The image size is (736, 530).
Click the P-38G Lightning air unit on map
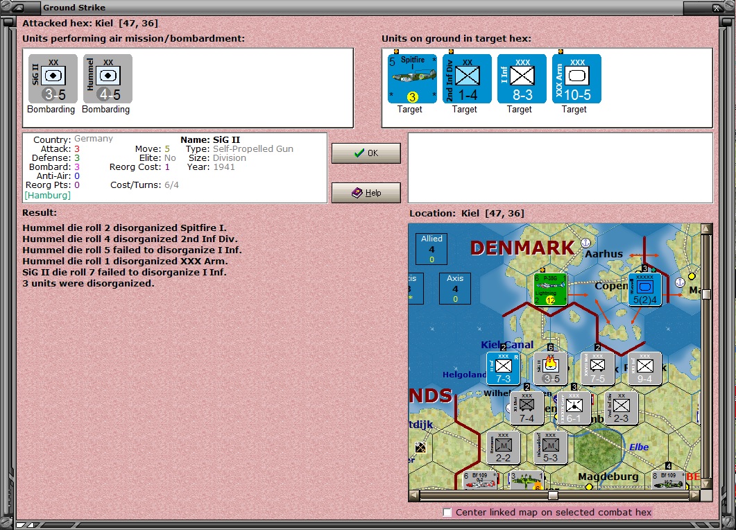(550, 290)
